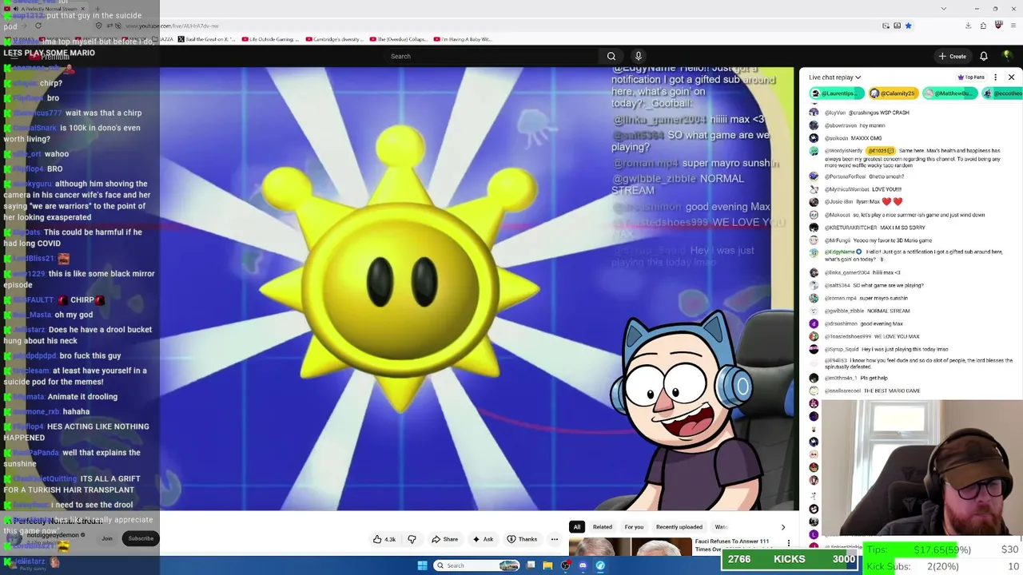This screenshot has height=575, width=1023.
Task: Click the Join channel button
Action: 107,538
